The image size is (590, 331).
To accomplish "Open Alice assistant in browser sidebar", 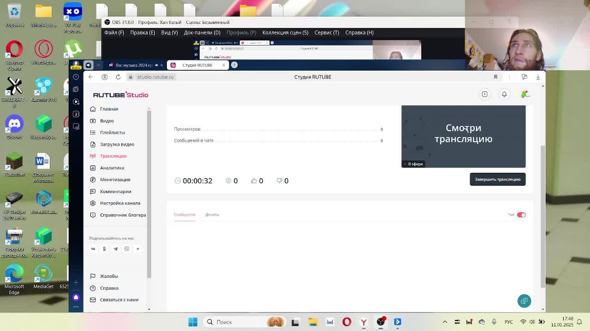I will [76, 297].
